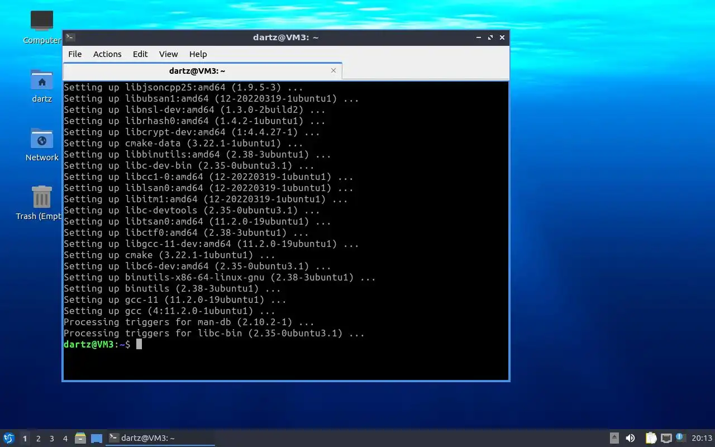Viewport: 715px width, 447px height.
Task: Switch to workspace 3
Action: 51,439
